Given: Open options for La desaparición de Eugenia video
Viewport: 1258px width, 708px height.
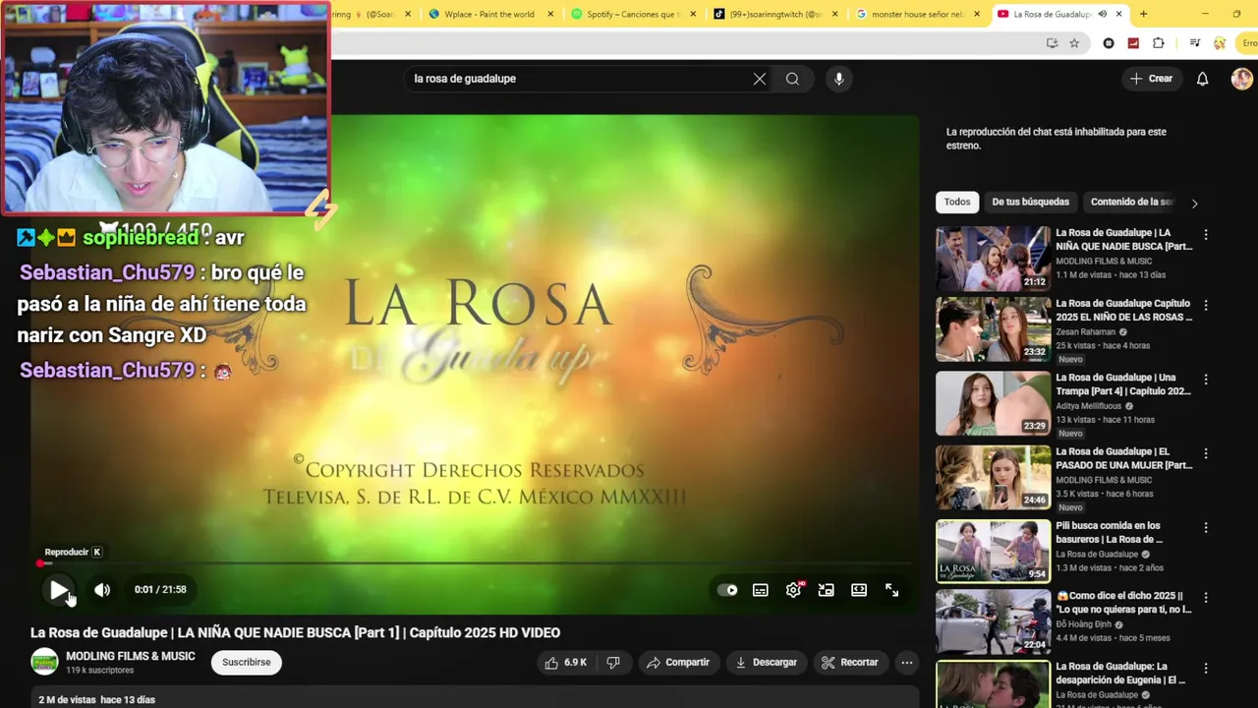Looking at the screenshot, I should point(1206,669).
